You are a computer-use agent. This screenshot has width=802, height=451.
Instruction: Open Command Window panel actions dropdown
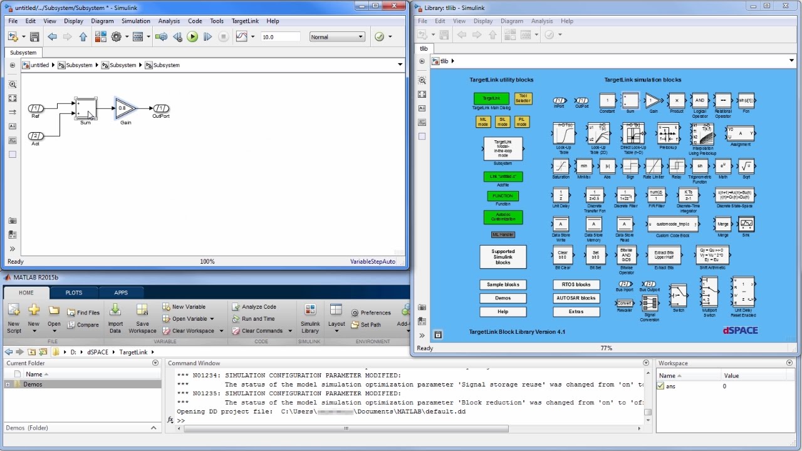click(646, 363)
